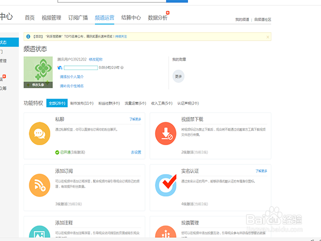Image resolution: width=321 pixels, height=241 pixels.
Task: Click the 添加订阅 orange RSS icon
Action: (40, 185)
